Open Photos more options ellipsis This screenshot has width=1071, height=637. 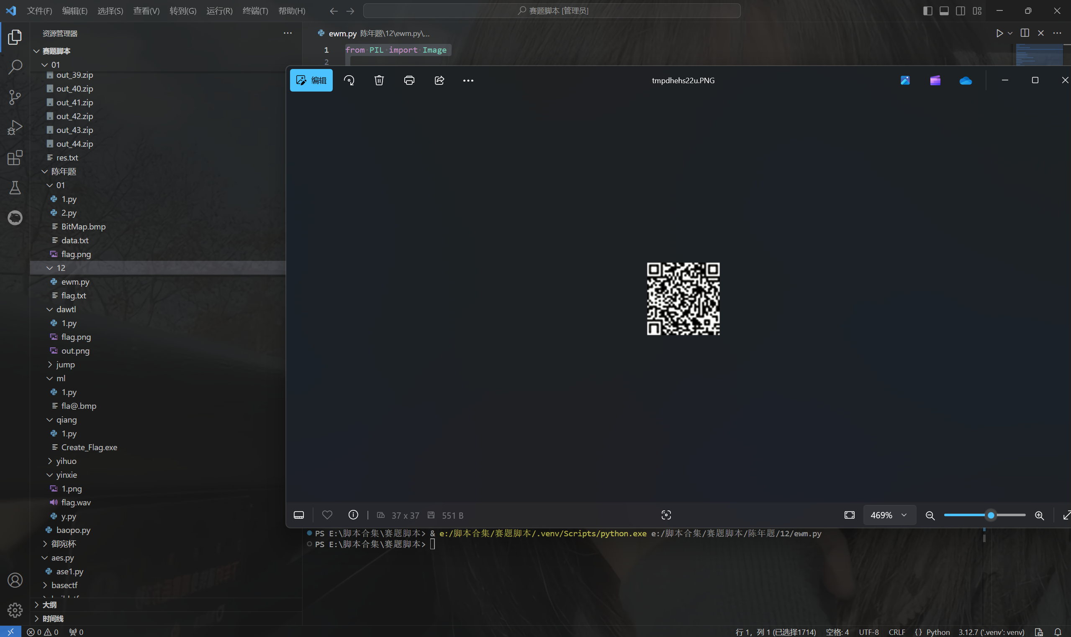(468, 80)
